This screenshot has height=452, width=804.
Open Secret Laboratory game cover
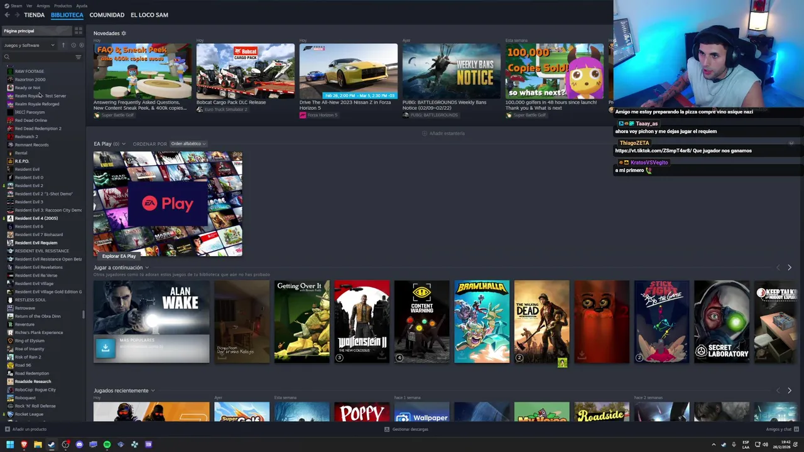click(x=722, y=321)
